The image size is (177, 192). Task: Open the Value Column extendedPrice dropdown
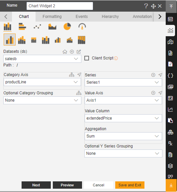pyautogui.click(x=123, y=118)
